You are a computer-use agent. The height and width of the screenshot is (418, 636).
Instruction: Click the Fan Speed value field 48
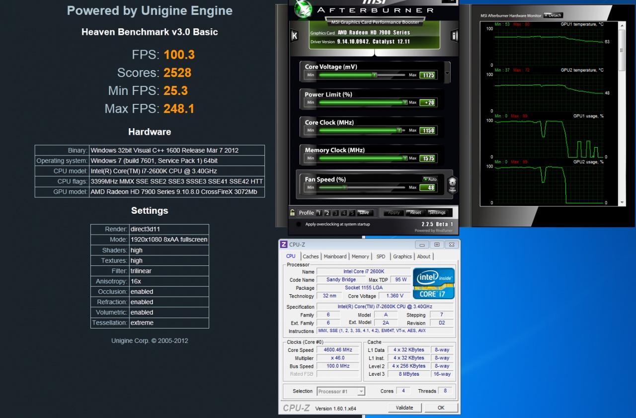[427, 187]
